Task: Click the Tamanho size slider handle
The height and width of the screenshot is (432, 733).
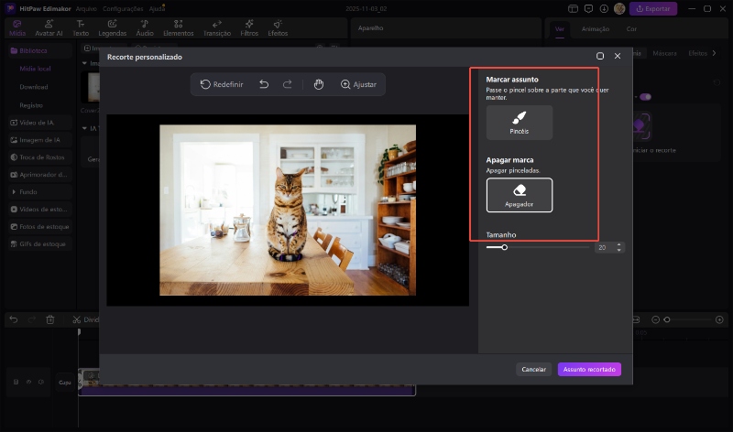Action: [x=504, y=247]
